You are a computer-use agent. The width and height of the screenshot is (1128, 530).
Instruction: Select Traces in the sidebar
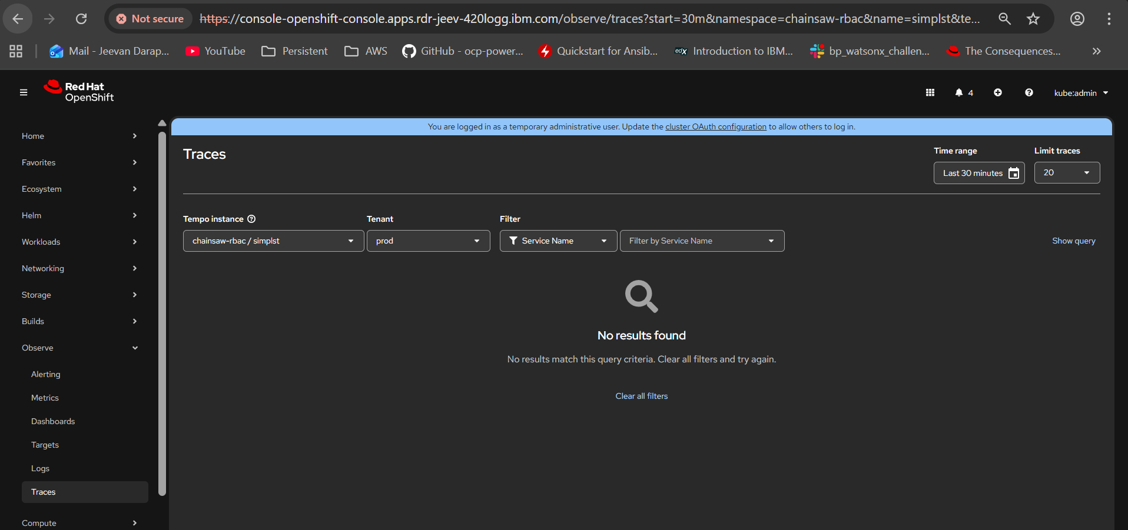click(85, 492)
